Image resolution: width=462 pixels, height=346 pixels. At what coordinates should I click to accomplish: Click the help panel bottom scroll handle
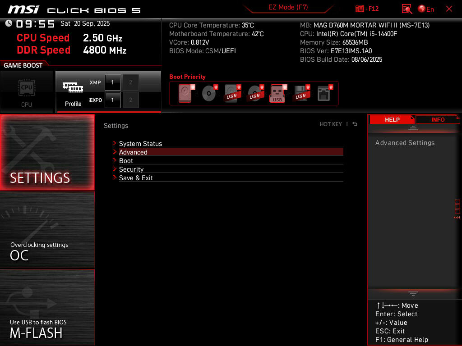point(413,293)
